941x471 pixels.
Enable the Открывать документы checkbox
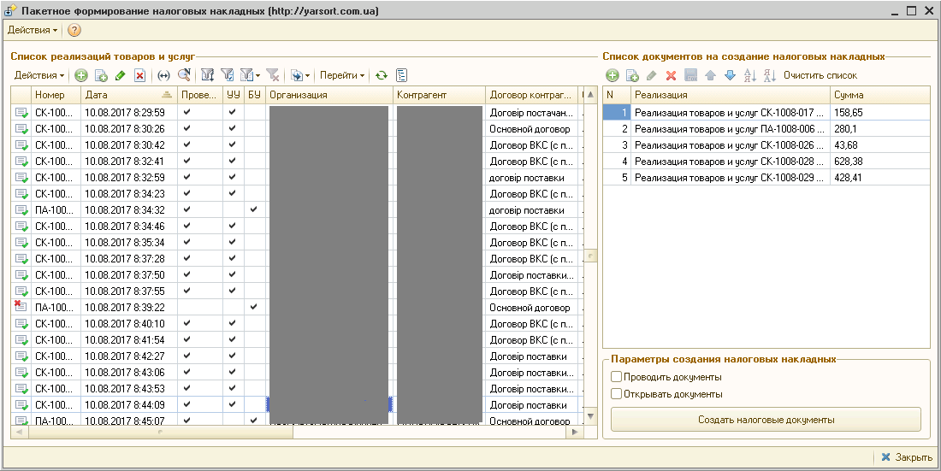click(x=616, y=394)
